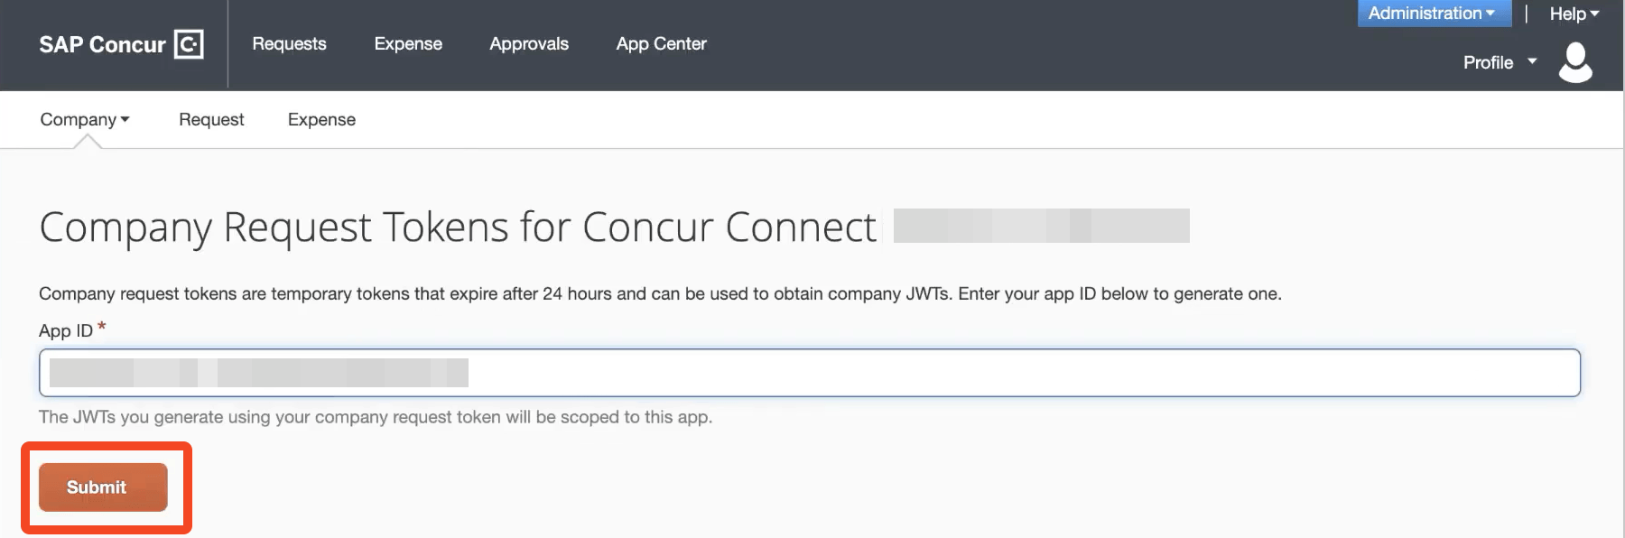
Task: Open the Administration dropdown menu
Action: coord(1434,14)
